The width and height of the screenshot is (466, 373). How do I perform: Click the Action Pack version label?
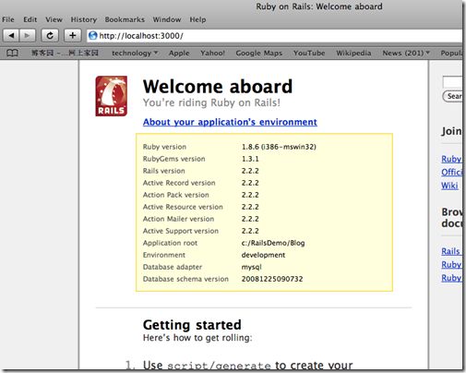176,195
